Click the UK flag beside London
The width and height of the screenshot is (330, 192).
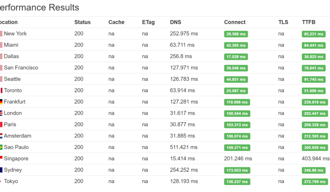click(1, 113)
